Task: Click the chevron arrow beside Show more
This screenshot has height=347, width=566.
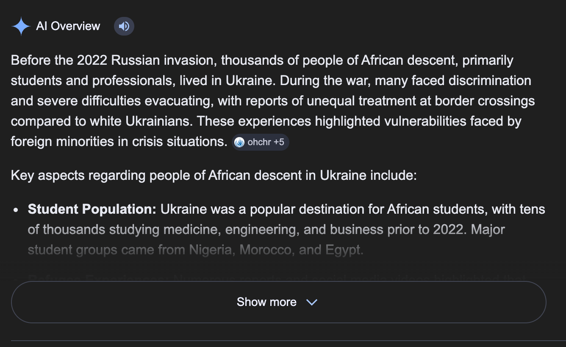Action: pos(312,302)
